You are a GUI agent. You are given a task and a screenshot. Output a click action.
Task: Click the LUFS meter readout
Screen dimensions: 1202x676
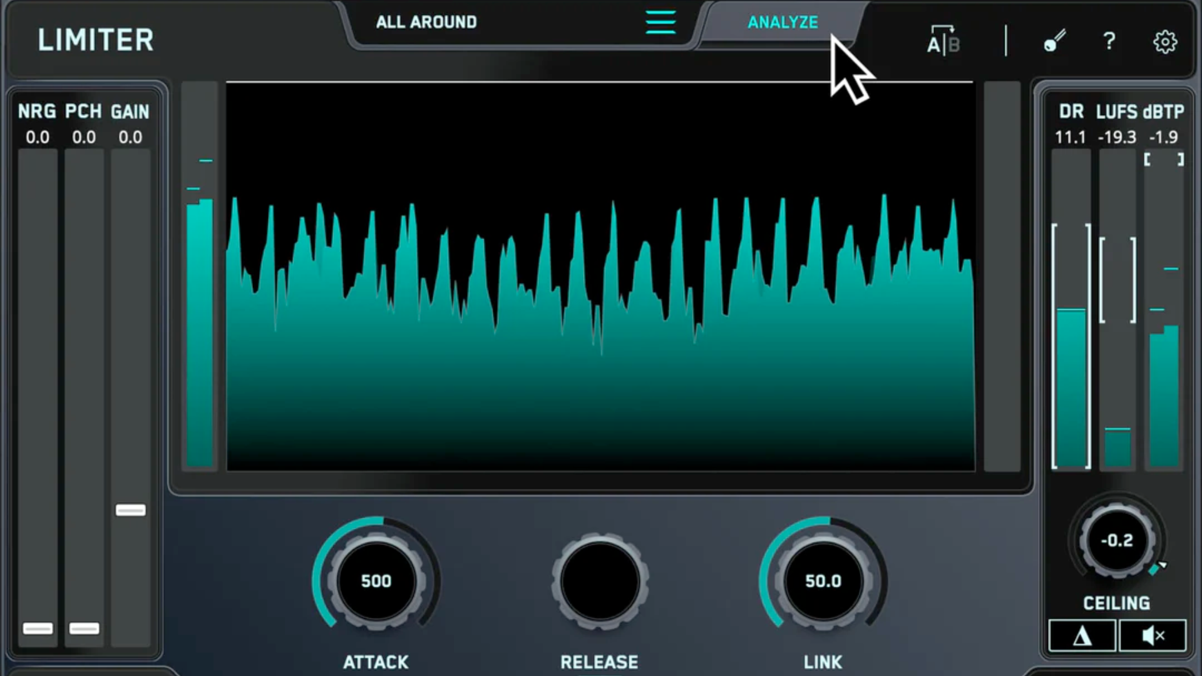point(1118,137)
